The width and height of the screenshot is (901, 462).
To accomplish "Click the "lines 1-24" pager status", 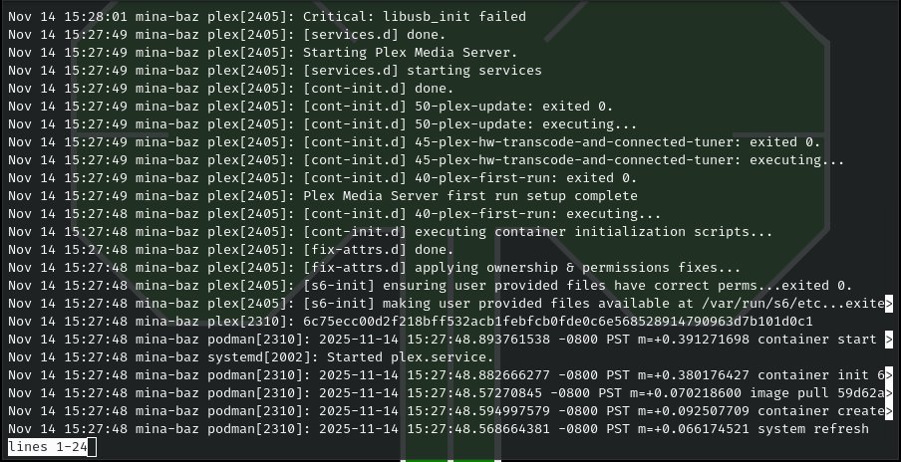I will coord(52,448).
